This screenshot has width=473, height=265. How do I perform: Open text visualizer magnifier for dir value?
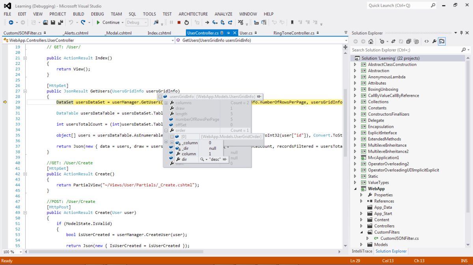click(x=202, y=159)
